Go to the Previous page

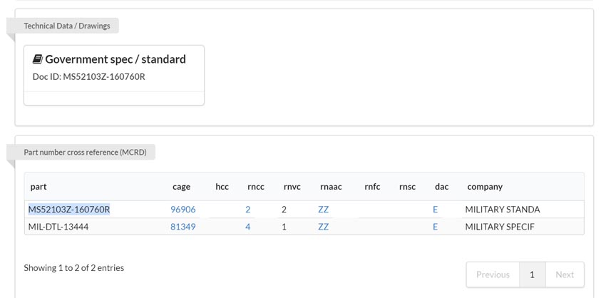coord(493,274)
